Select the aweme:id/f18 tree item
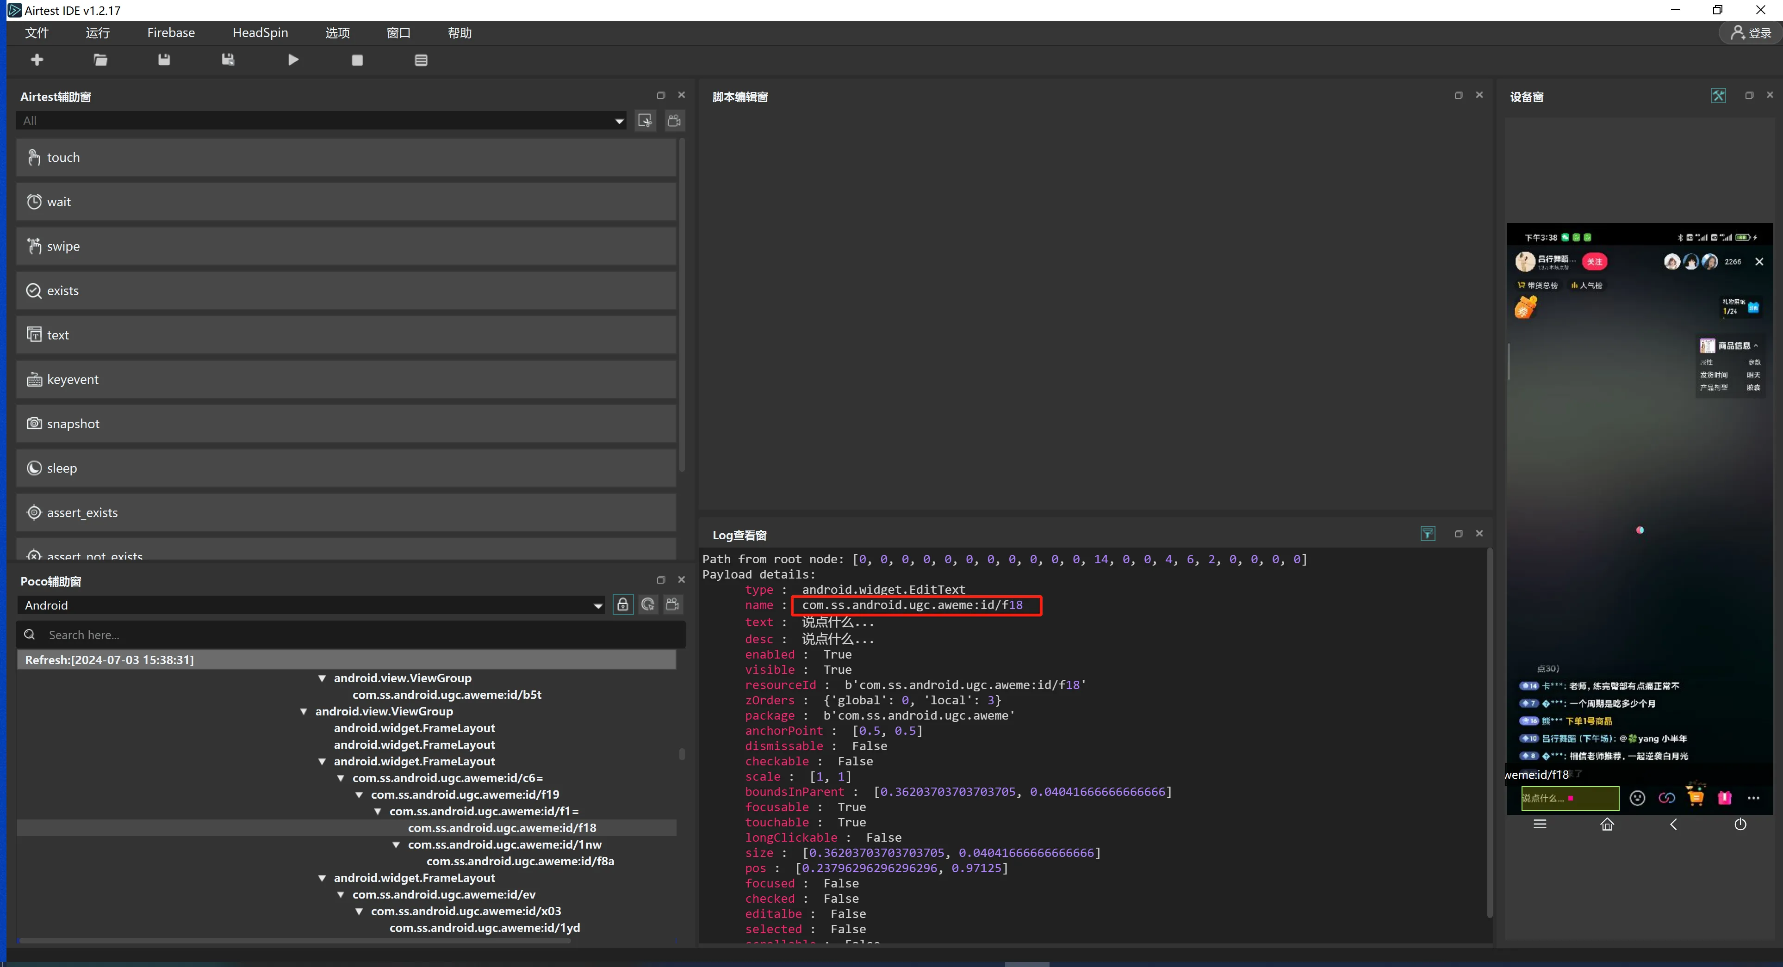This screenshot has width=1783, height=967. pos(502,828)
